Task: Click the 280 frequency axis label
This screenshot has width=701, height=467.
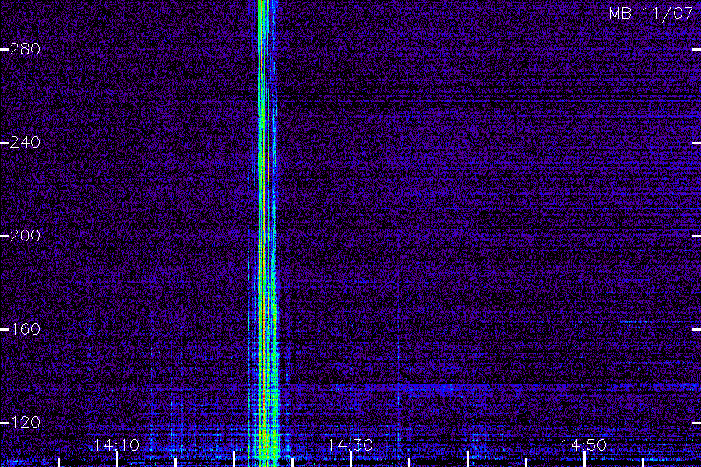Action: tap(25, 49)
